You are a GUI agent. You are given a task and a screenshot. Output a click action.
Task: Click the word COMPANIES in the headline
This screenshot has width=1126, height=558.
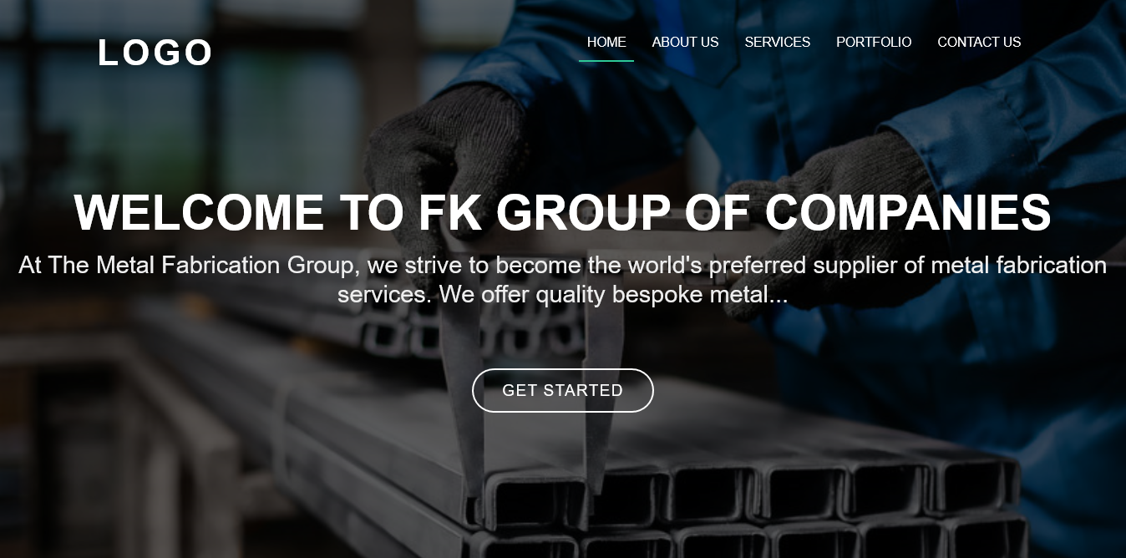[908, 213]
